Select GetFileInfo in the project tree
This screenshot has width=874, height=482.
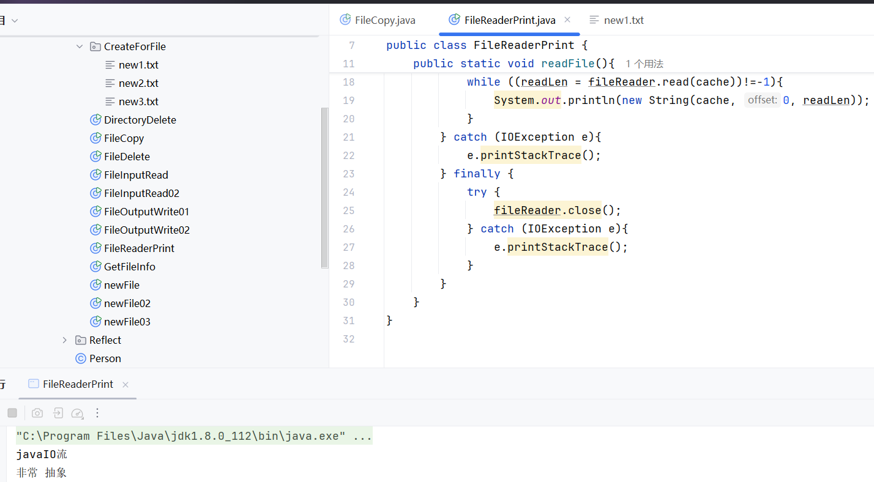[129, 267]
